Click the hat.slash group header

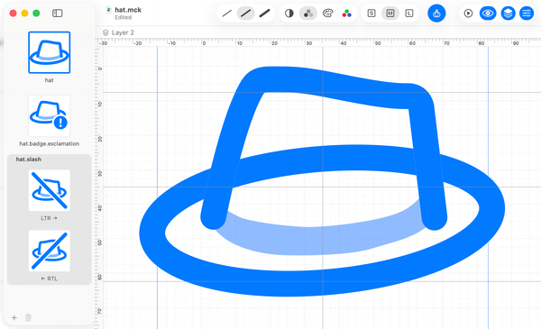[29, 159]
